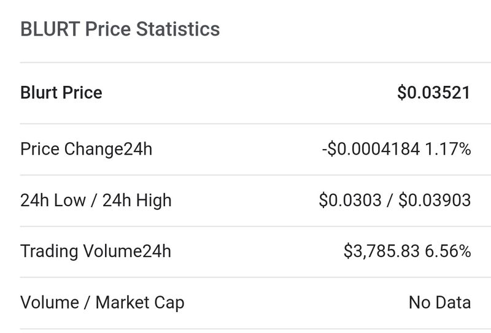Click the 6.56% volume change percentage
The width and height of the screenshot is (491, 333).
point(447,251)
